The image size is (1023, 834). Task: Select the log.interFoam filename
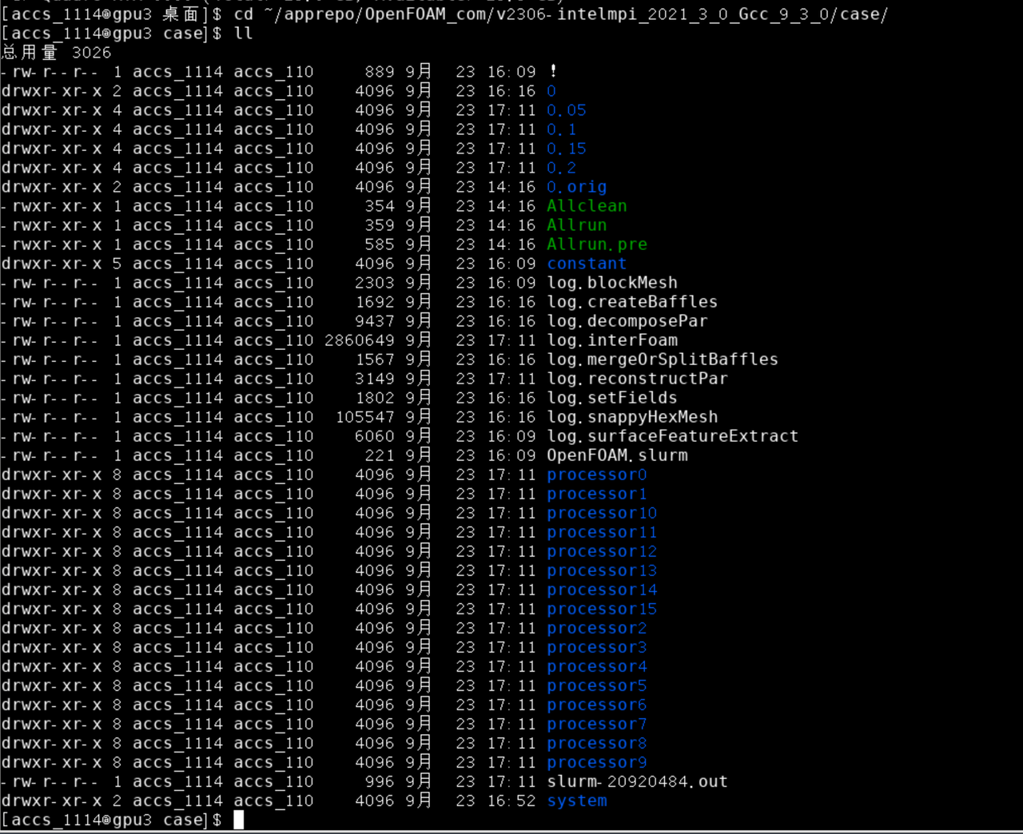point(611,340)
